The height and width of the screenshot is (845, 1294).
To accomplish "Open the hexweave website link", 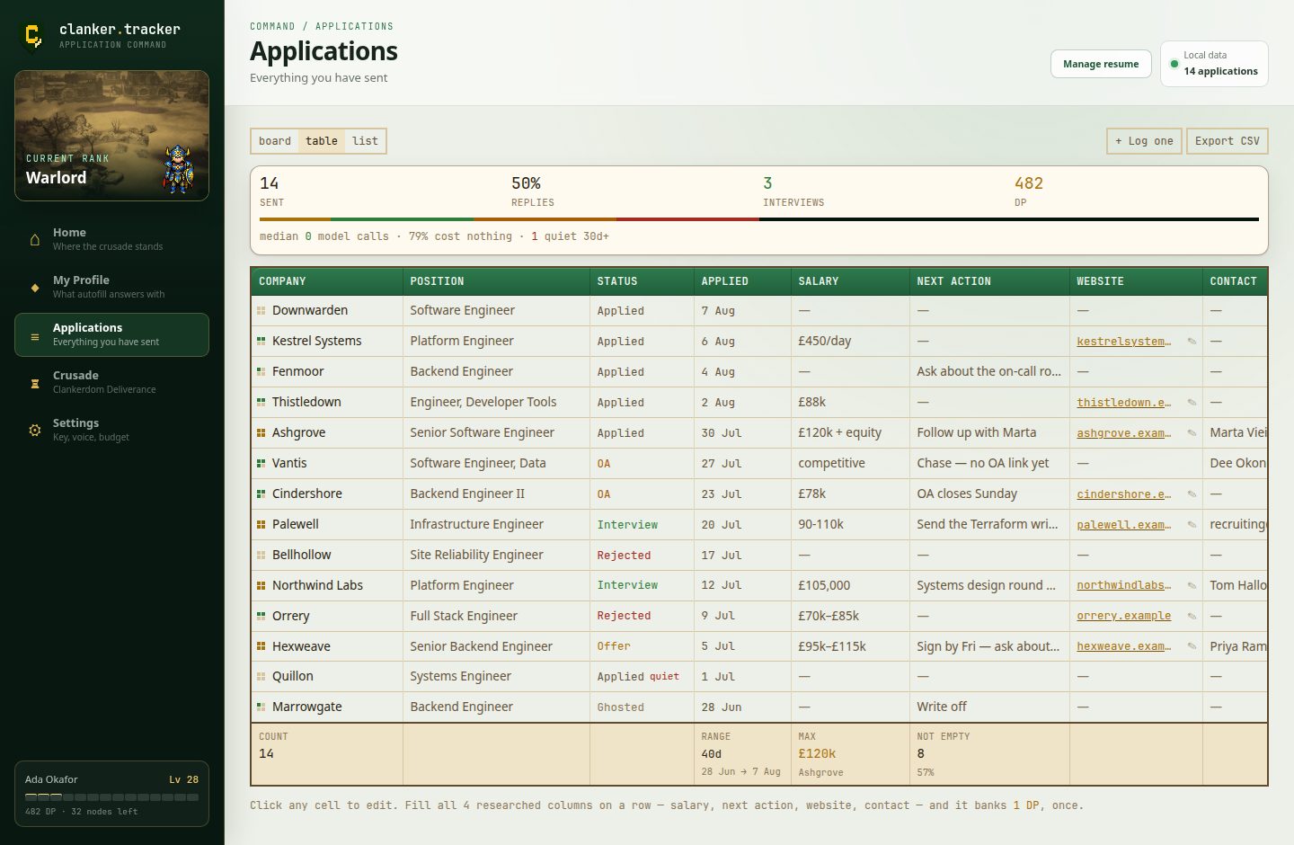I will coord(1124,646).
